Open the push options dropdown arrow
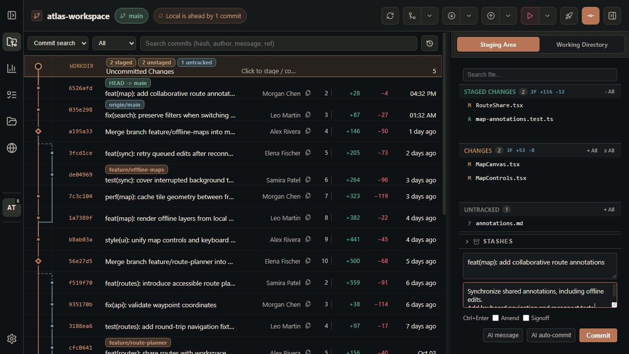Image resolution: width=629 pixels, height=354 pixels. click(508, 16)
